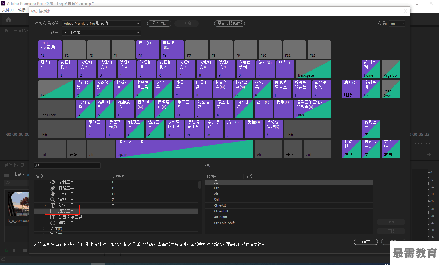Click the F6 key labeled 批量捕捉(B)
The height and width of the screenshot is (265, 439).
pyautogui.click(x=172, y=49)
